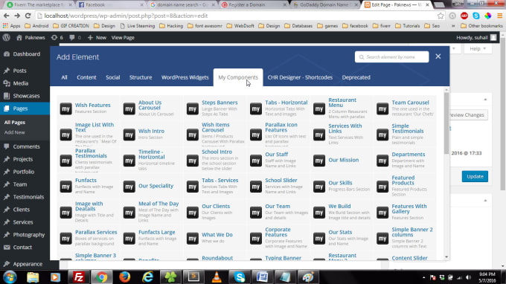
Task: Close the Add Element dialog
Action: click(438, 57)
